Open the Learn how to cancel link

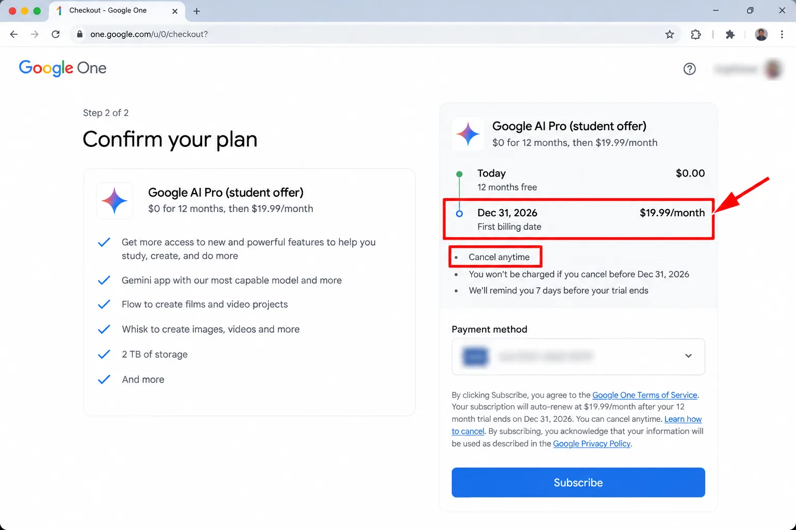tap(683, 419)
